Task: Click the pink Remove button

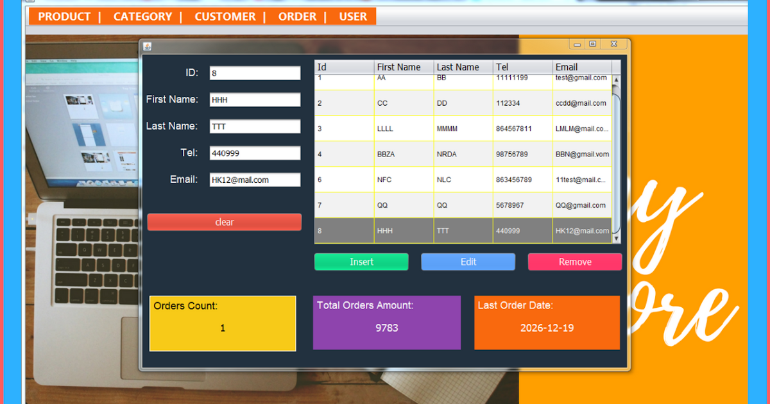Action: 575,262
